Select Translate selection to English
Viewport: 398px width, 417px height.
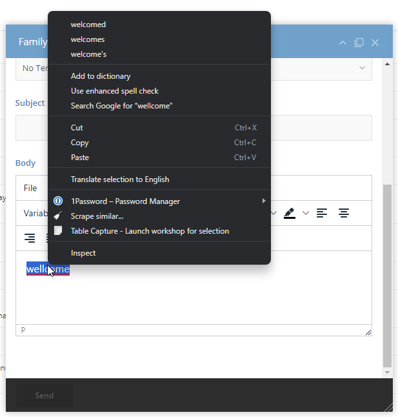click(159, 179)
